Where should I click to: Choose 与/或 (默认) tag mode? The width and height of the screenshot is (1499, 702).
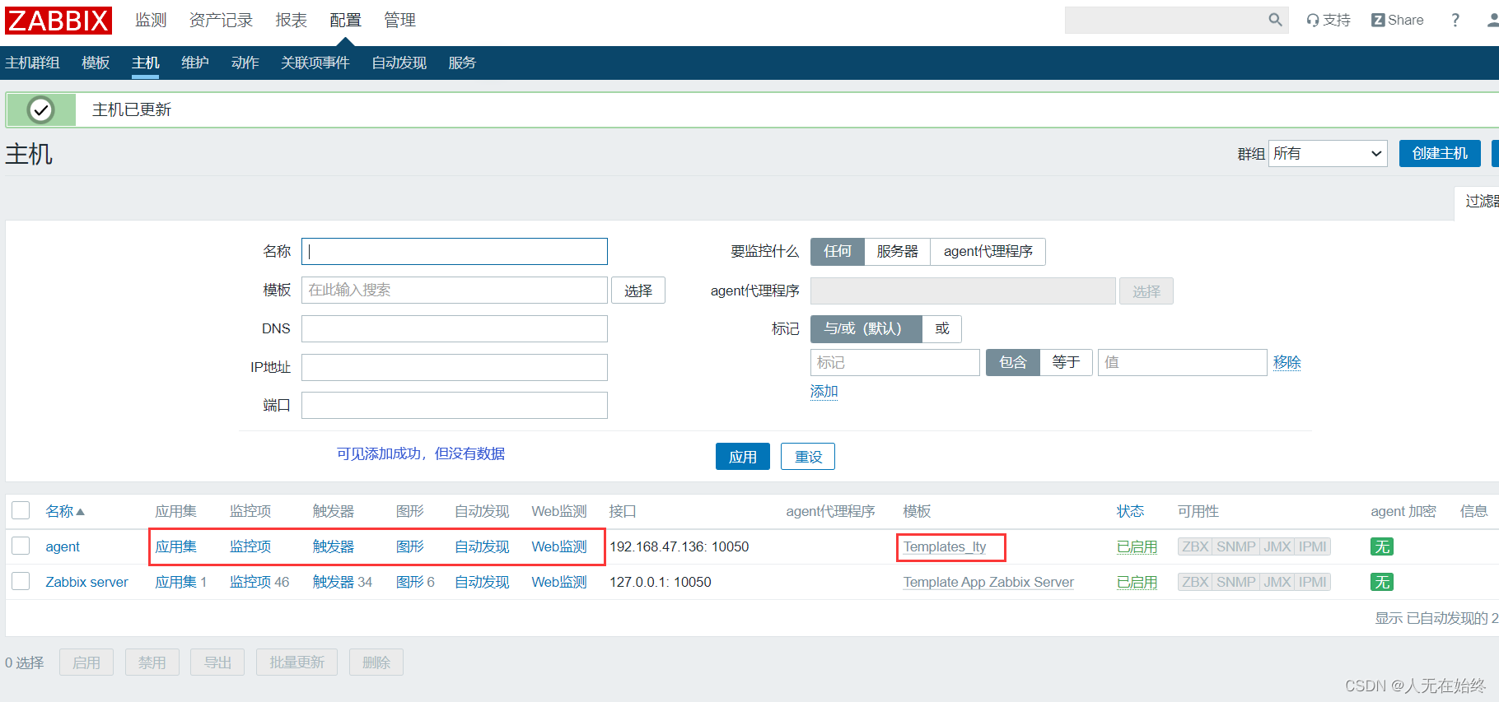[x=866, y=329]
